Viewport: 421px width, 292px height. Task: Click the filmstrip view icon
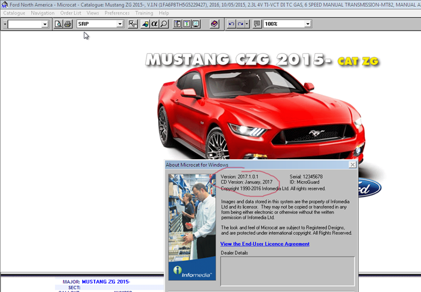click(x=177, y=24)
